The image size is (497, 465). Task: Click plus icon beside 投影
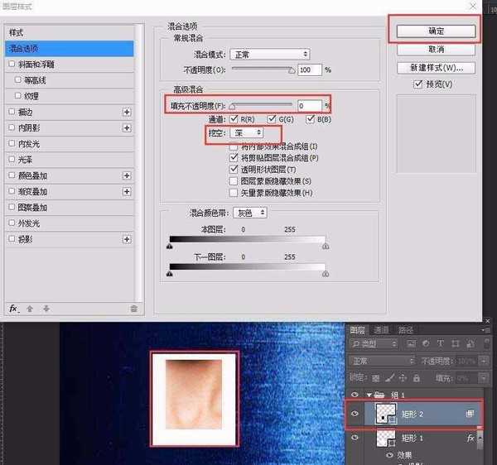tap(127, 239)
